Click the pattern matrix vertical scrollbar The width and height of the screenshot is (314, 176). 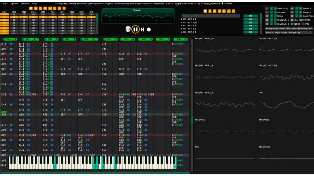pos(98,24)
